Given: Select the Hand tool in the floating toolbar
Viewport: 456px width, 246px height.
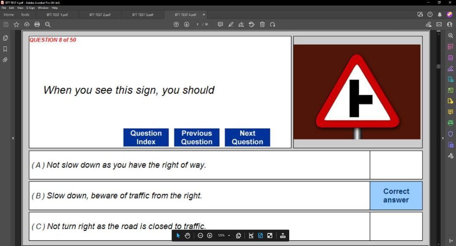Looking at the screenshot, I should (187, 235).
